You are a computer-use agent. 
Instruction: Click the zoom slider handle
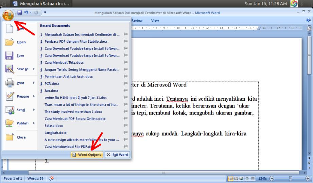point(291,178)
